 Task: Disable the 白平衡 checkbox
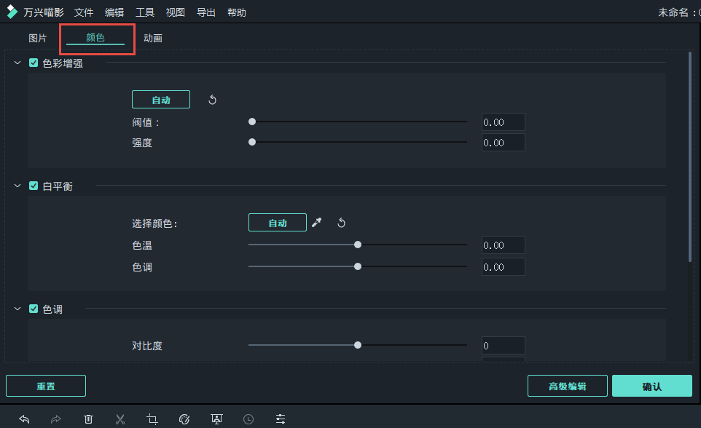(x=34, y=186)
